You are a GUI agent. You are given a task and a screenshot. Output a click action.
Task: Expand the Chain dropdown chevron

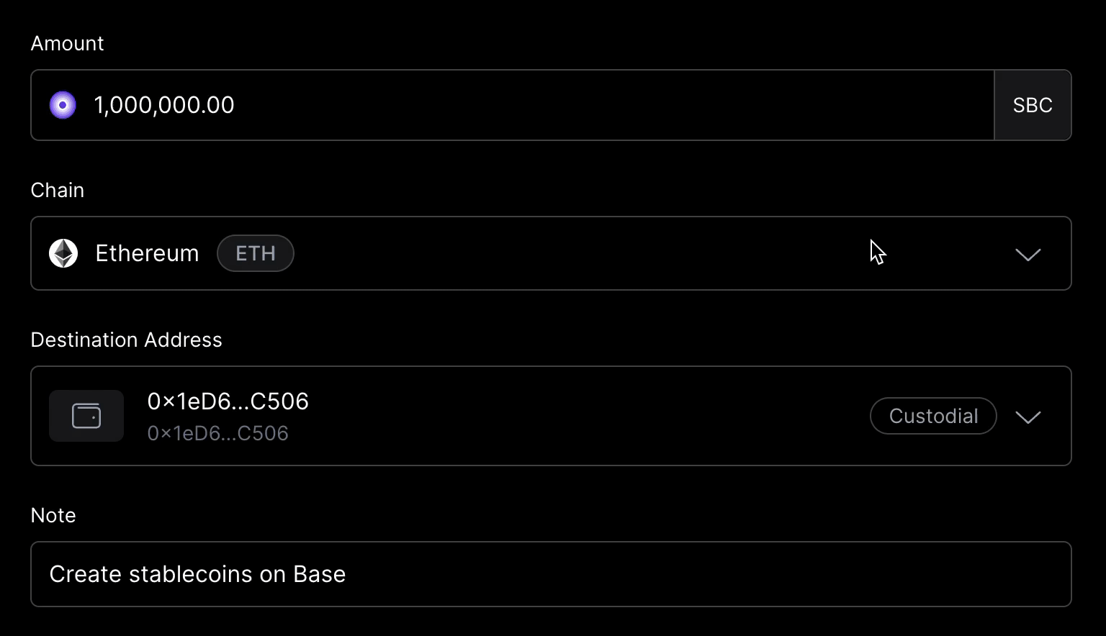click(1028, 255)
